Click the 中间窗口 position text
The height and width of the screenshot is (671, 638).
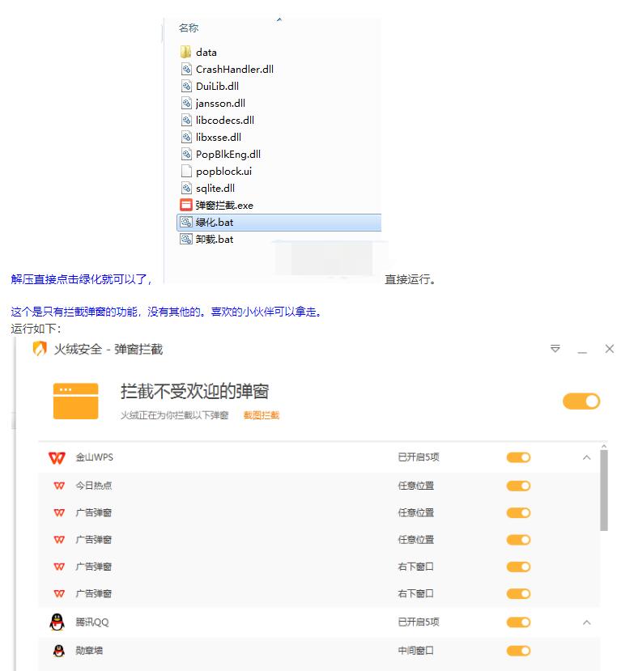pyautogui.click(x=416, y=651)
